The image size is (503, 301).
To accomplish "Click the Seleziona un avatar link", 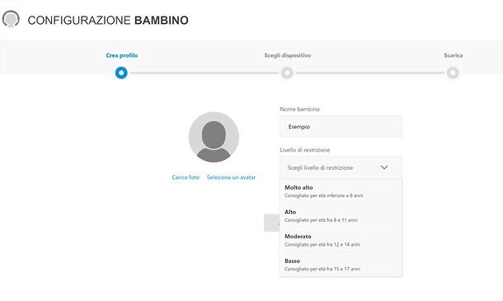I will (231, 177).
